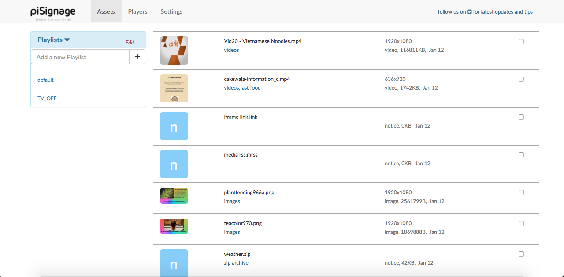Open the teacolor970.png thumbnail
564x277 pixels.
(x=174, y=226)
